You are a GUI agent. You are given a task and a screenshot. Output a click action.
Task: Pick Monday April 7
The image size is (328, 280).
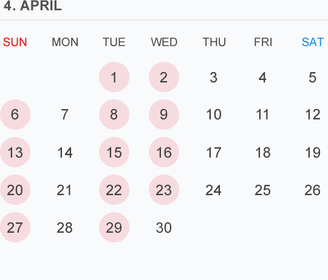[x=64, y=115]
